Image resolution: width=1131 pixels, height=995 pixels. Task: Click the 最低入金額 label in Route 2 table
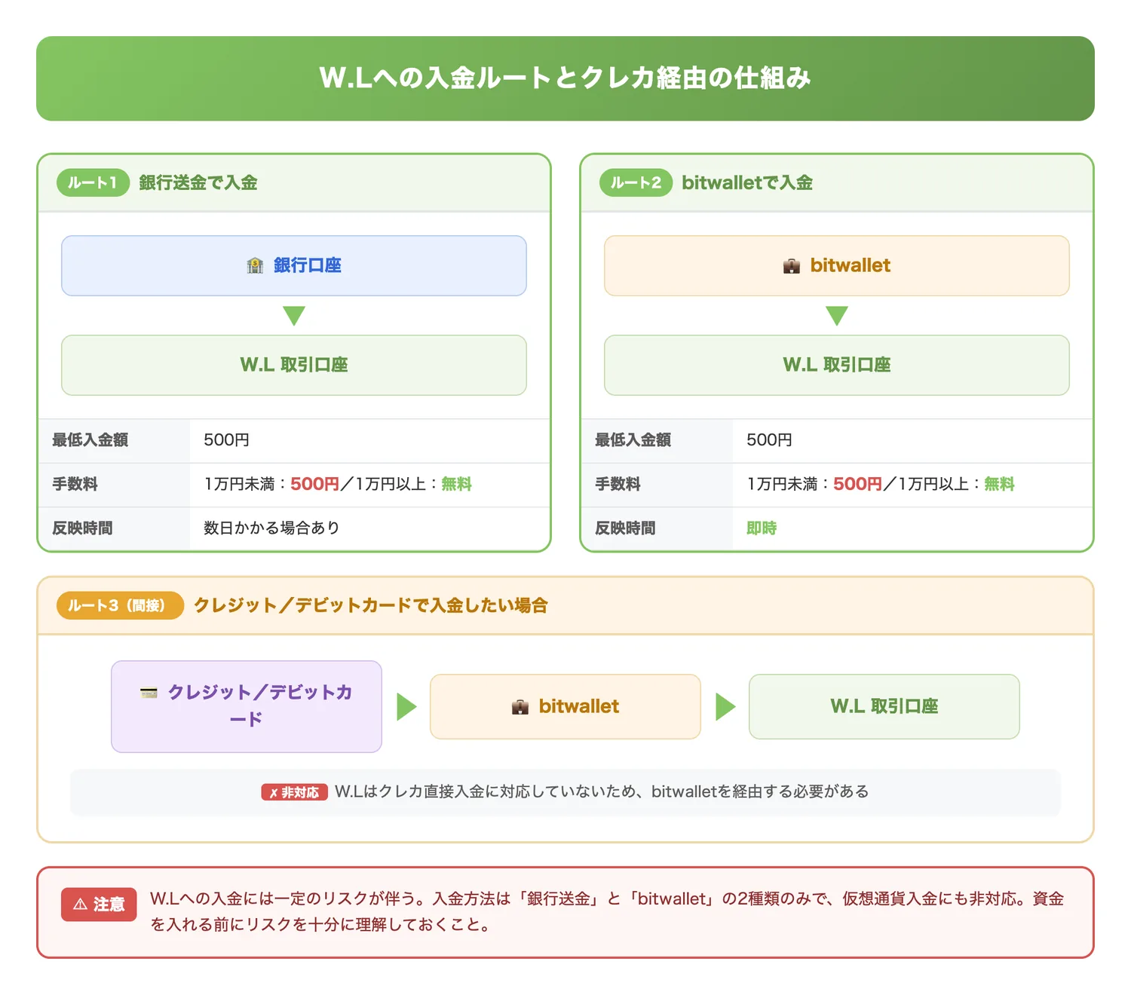pyautogui.click(x=633, y=440)
